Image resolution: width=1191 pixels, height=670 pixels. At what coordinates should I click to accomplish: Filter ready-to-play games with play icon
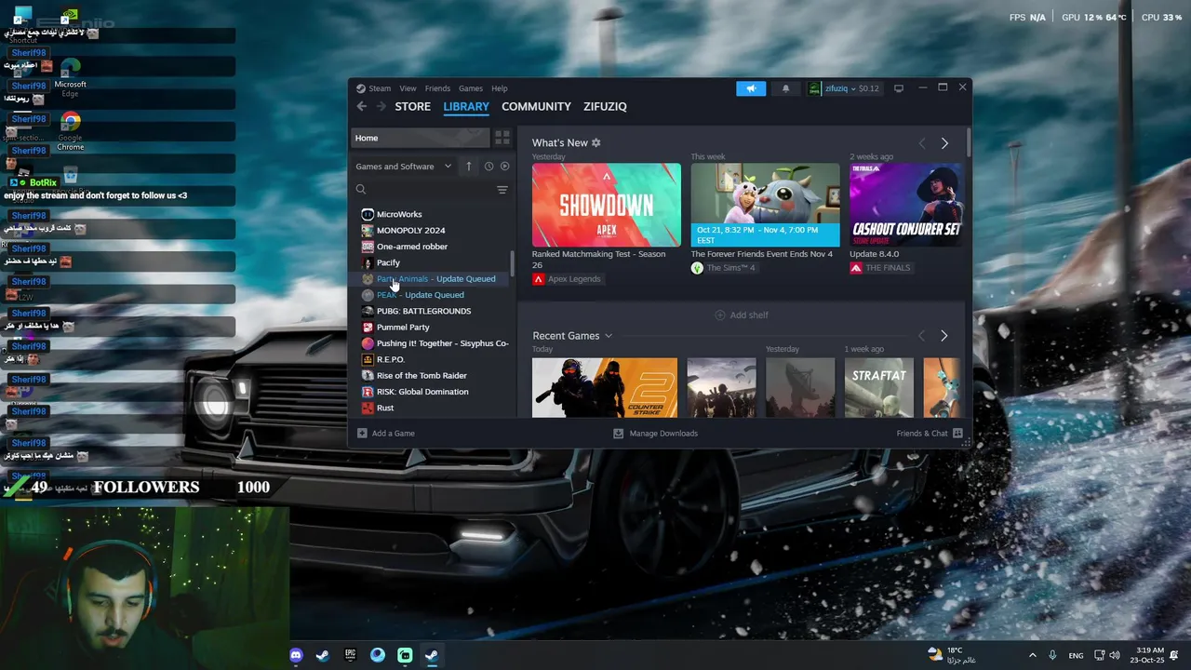coord(504,167)
